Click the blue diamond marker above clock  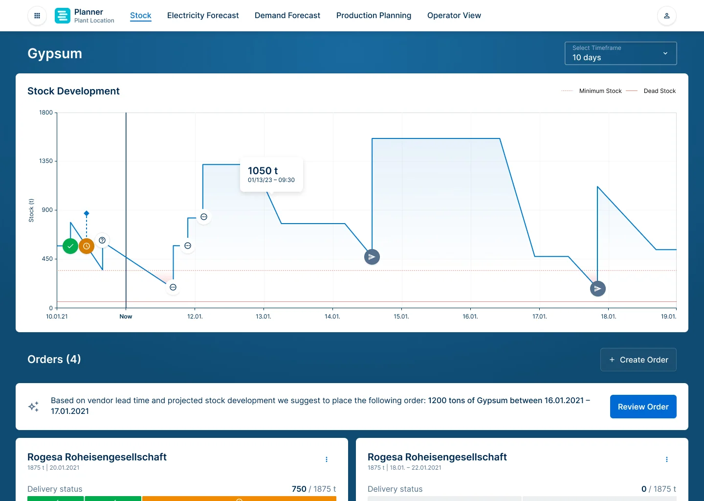pyautogui.click(x=87, y=213)
